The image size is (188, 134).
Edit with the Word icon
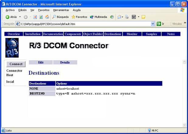click(134, 17)
